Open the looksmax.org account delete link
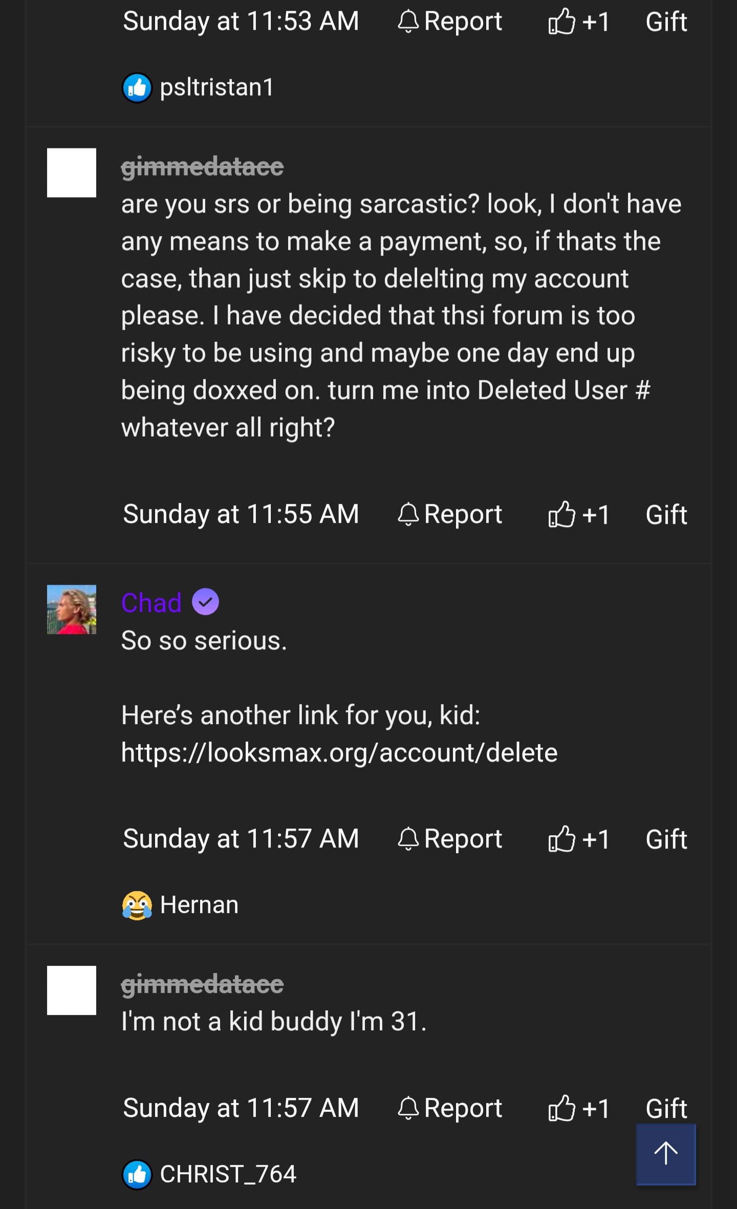This screenshot has height=1209, width=737. pos(339,753)
